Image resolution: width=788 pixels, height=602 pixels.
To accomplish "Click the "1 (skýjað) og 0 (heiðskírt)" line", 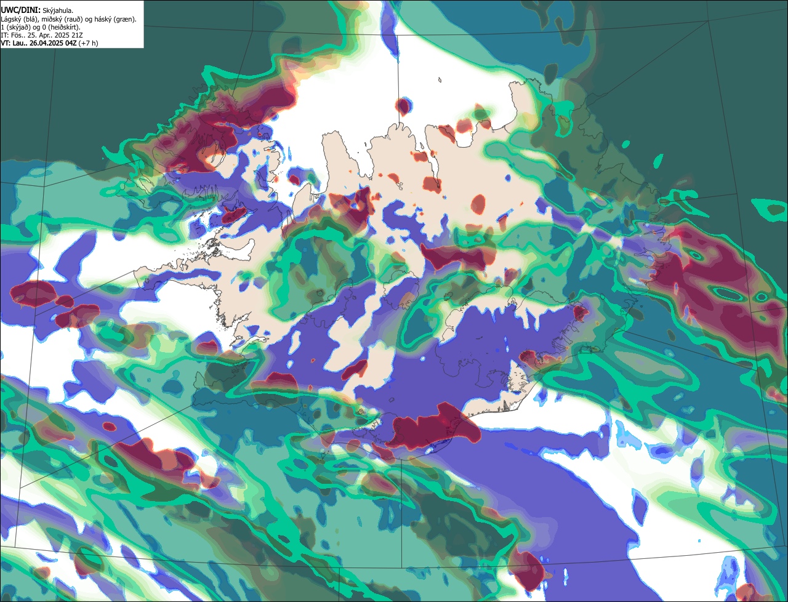I will [x=41, y=27].
